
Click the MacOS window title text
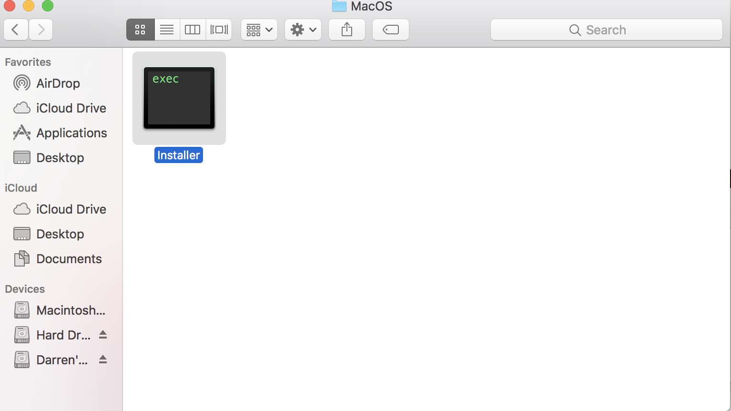coord(372,6)
